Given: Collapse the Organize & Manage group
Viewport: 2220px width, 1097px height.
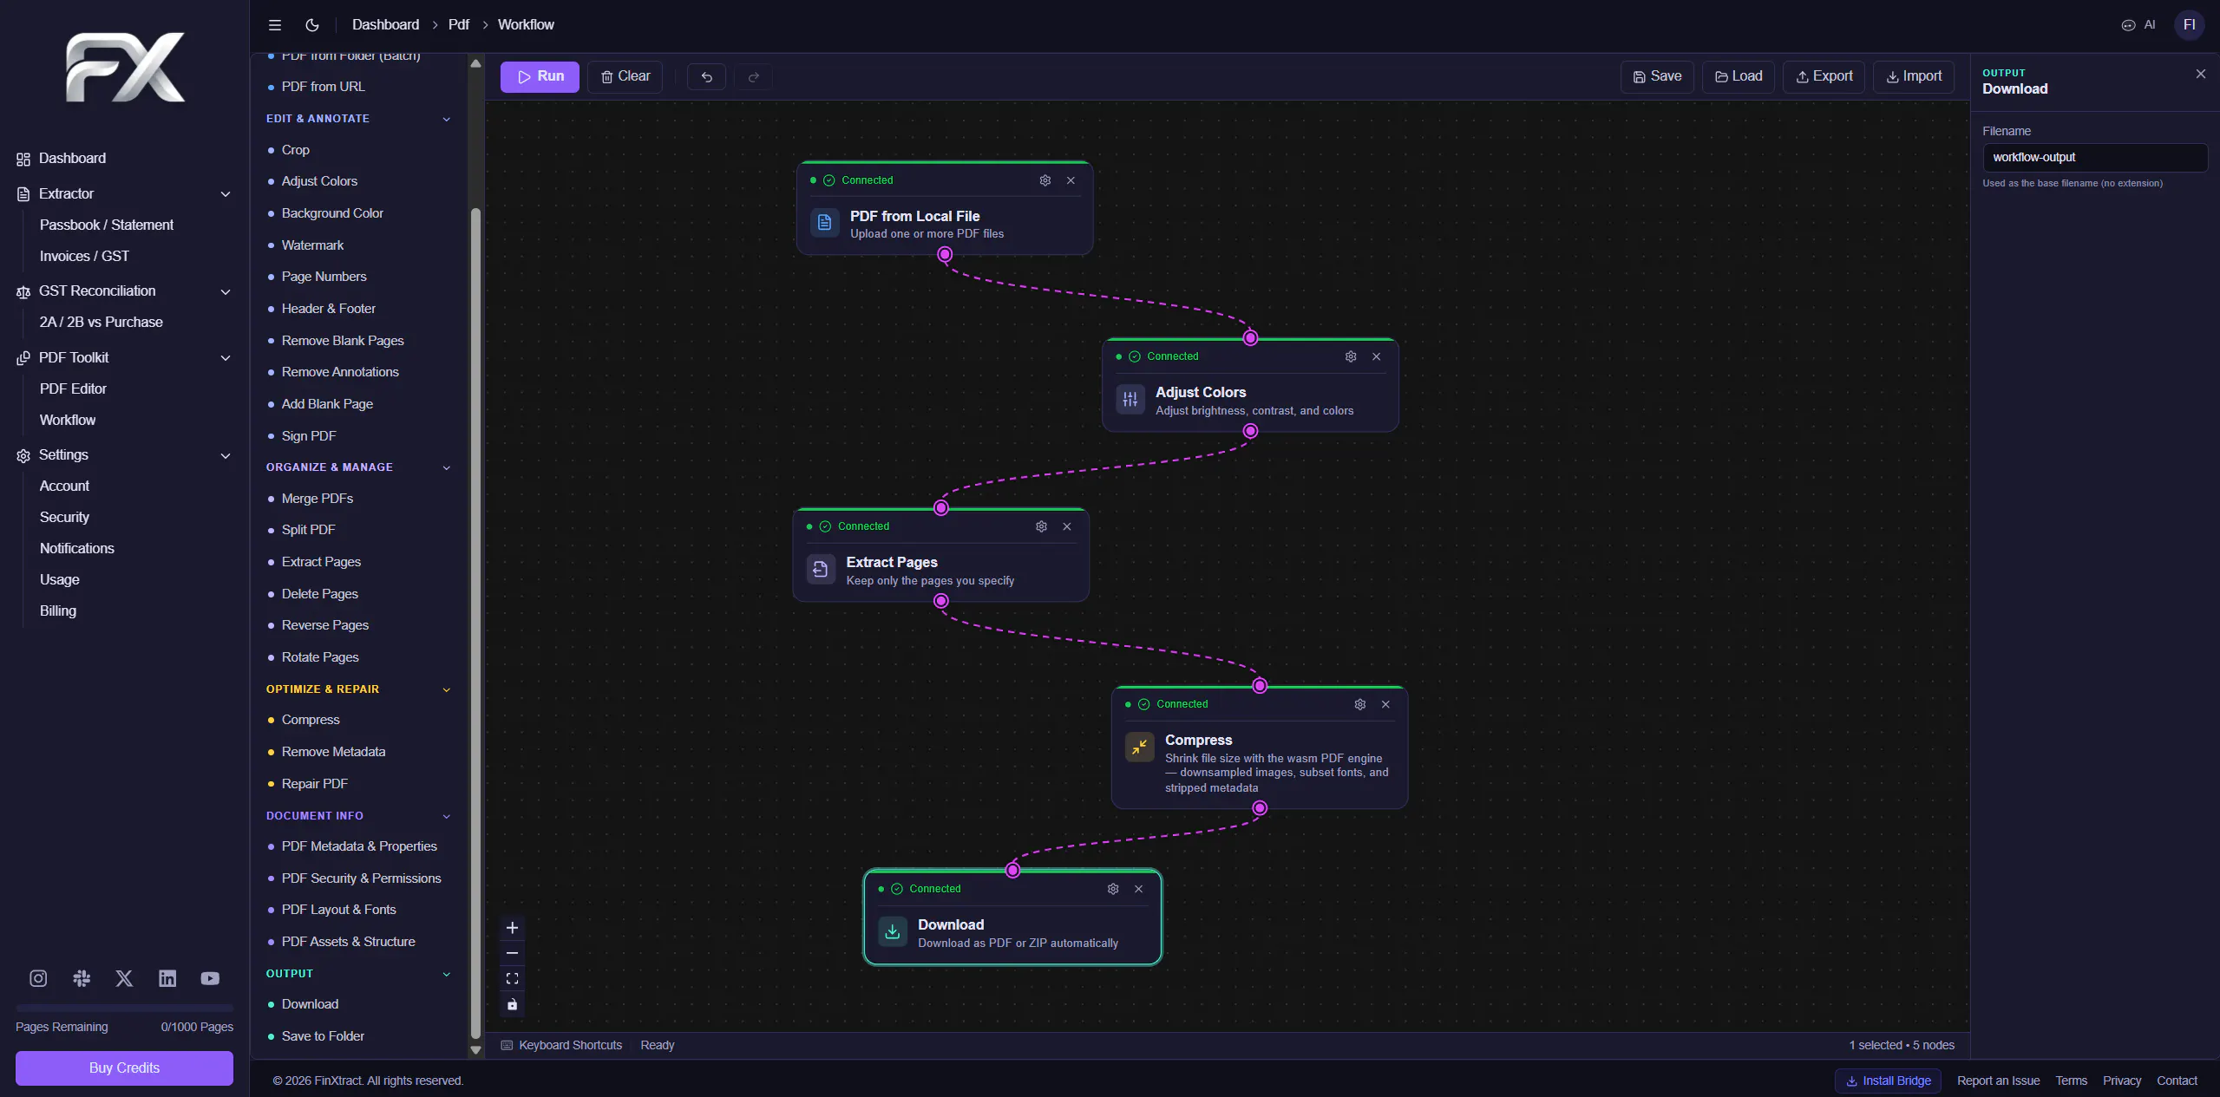Looking at the screenshot, I should pyautogui.click(x=447, y=467).
